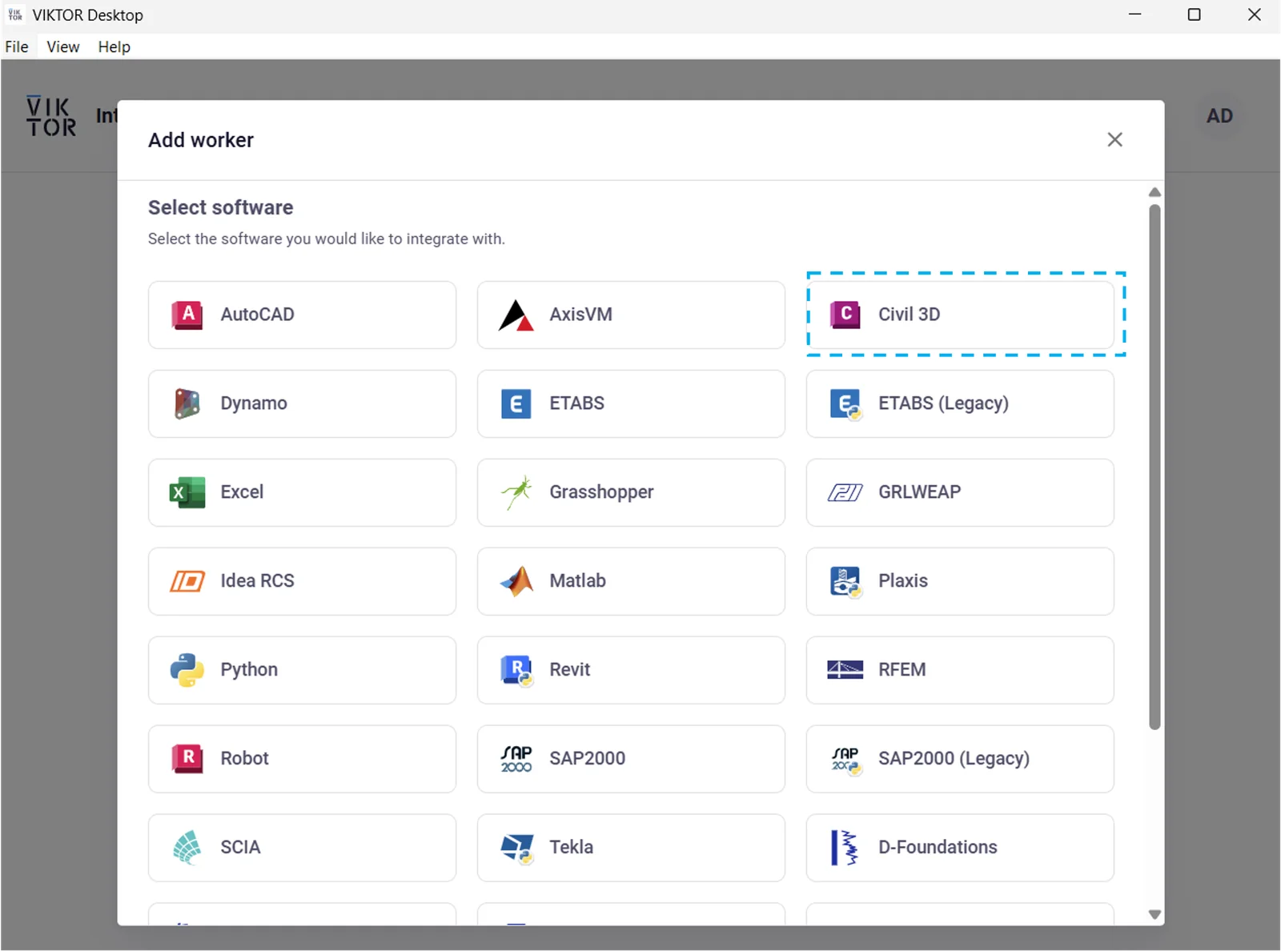Pick the SAP2000 (Legacy) card
Image resolution: width=1281 pixels, height=951 pixels.
tap(960, 759)
